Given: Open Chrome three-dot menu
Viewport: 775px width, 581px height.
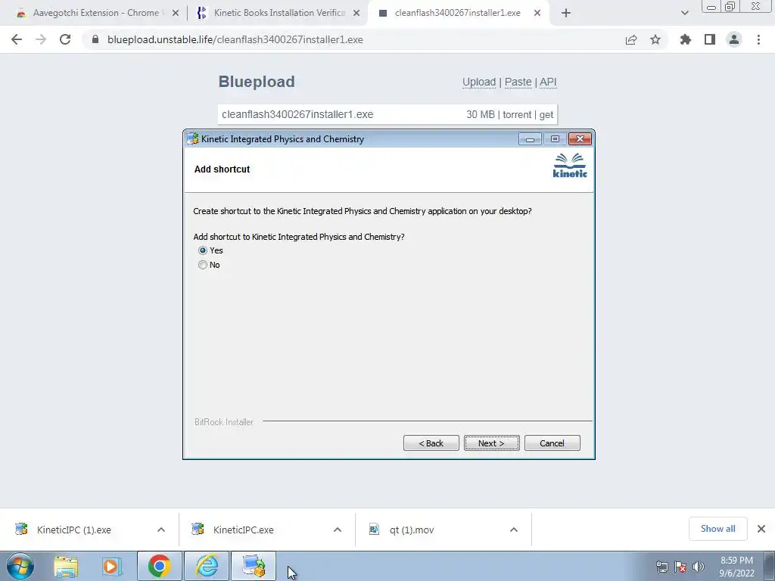Looking at the screenshot, I should (x=758, y=39).
